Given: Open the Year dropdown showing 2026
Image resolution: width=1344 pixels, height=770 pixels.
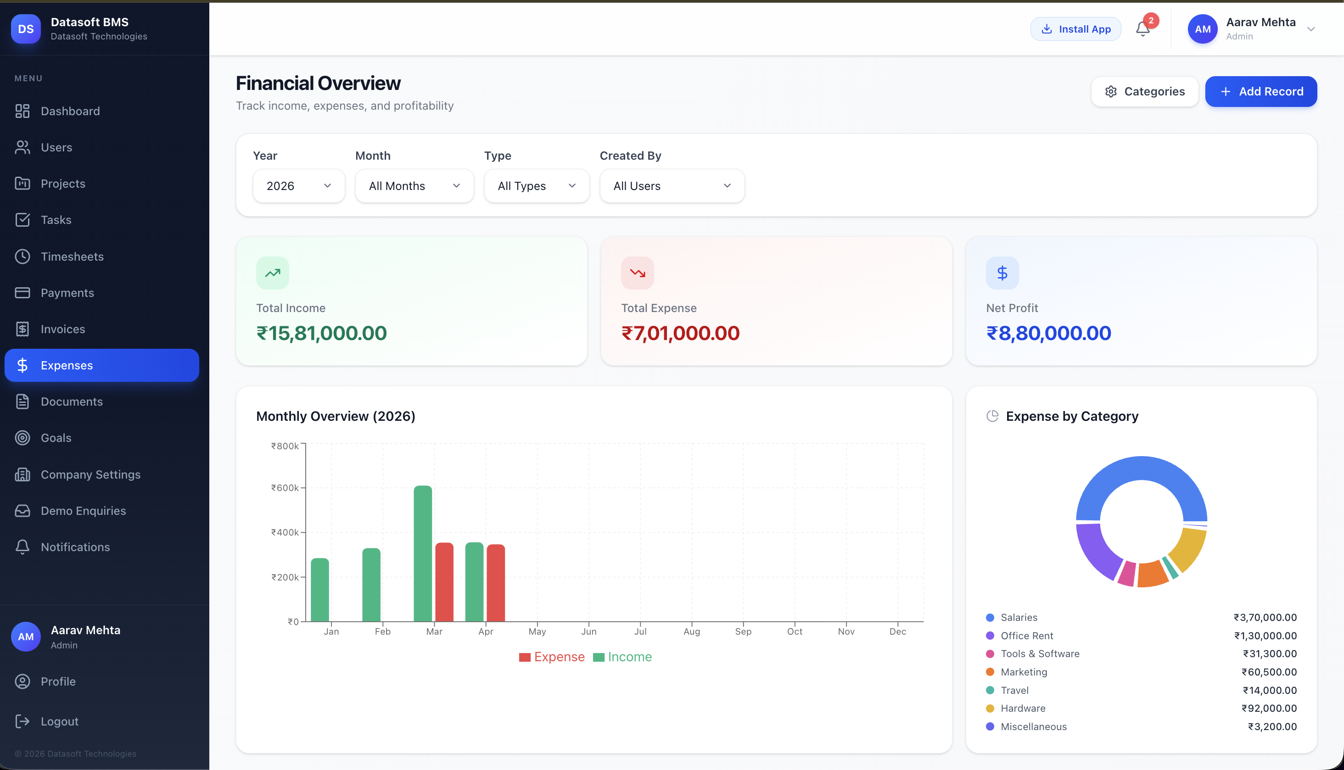Looking at the screenshot, I should (298, 186).
